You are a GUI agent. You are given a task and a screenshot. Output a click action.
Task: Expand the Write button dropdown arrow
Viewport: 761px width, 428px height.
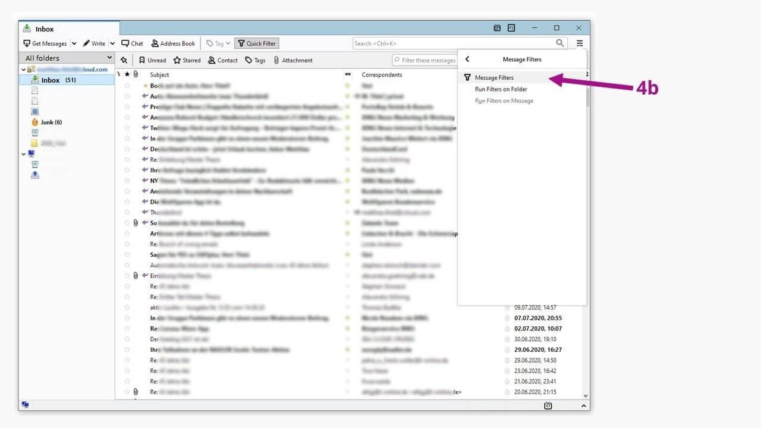click(x=112, y=43)
